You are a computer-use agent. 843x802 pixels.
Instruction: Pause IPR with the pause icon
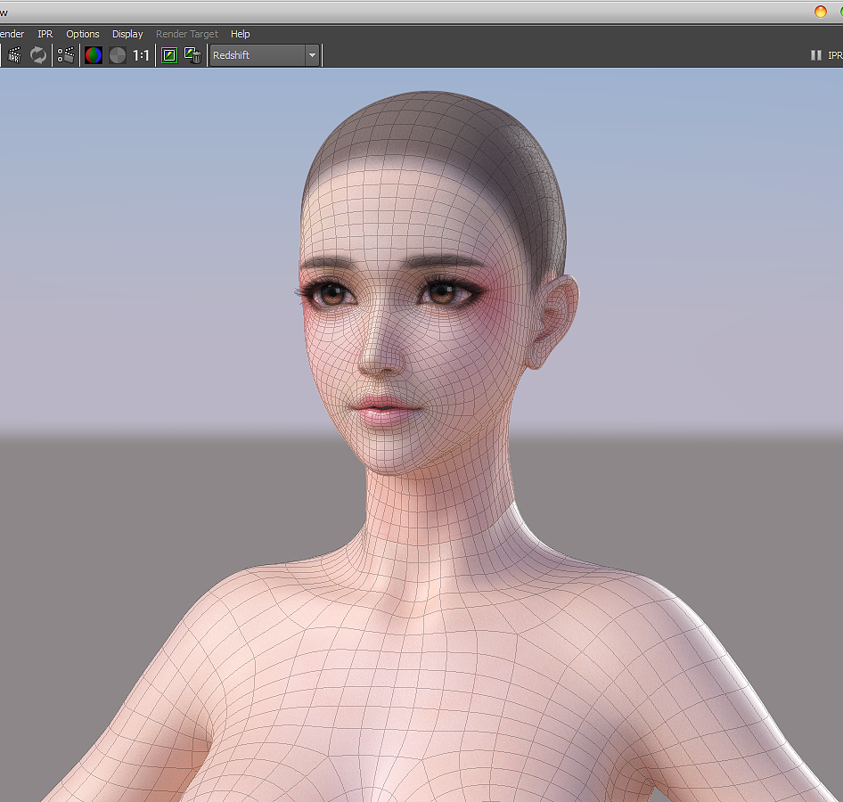[x=815, y=55]
